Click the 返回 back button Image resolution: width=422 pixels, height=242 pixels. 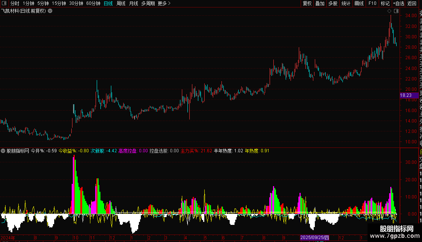pos(412,3)
